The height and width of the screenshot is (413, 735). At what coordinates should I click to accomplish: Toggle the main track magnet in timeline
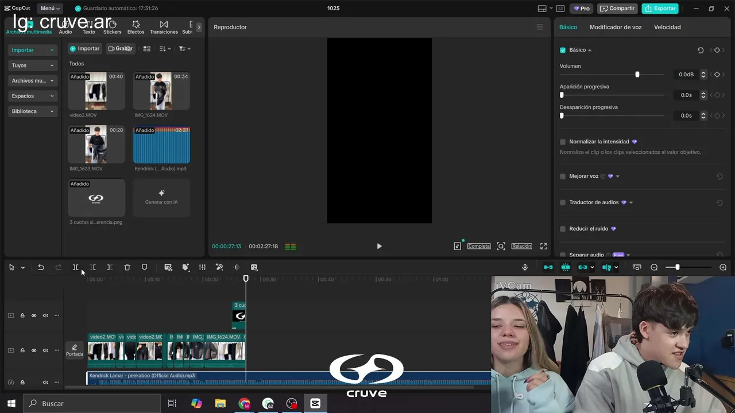click(x=548, y=267)
